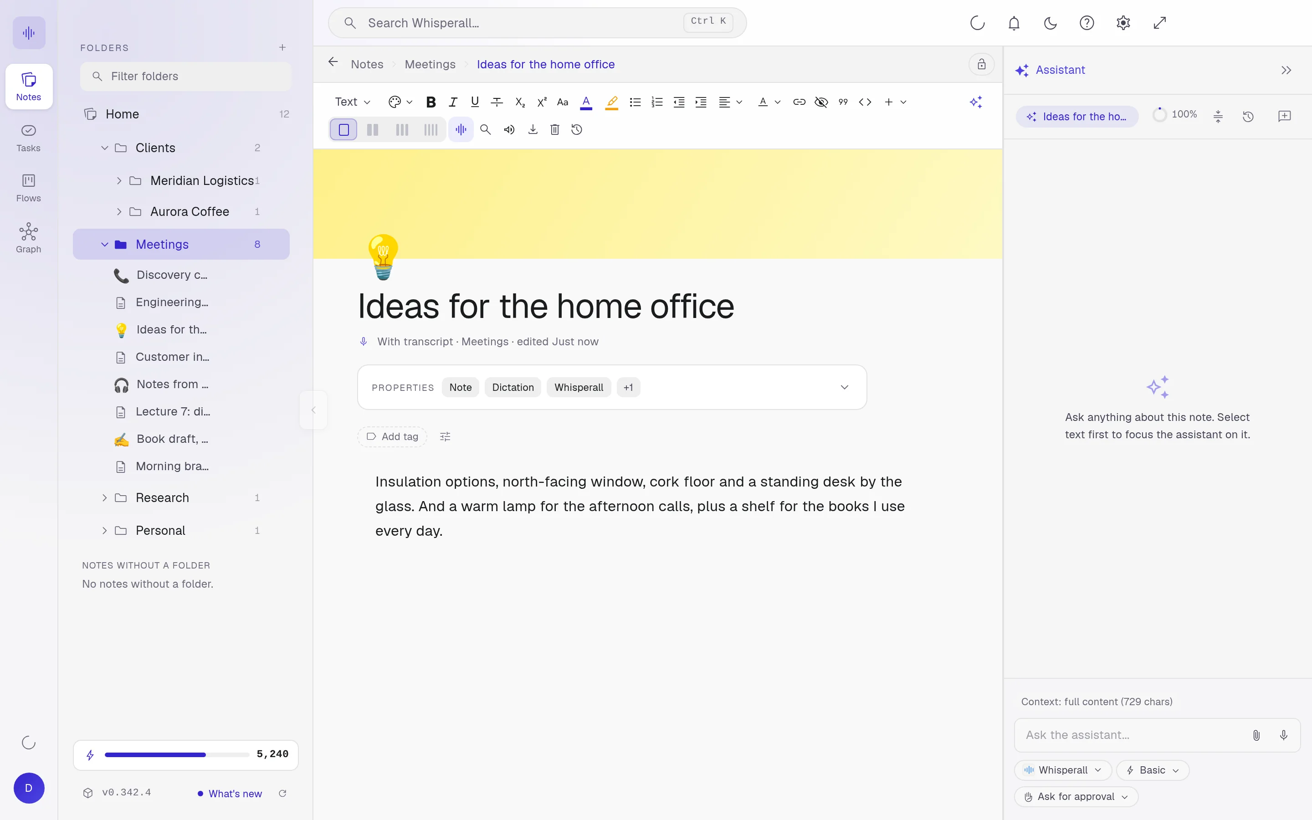The width and height of the screenshot is (1312, 820).
Task: Dictate to the assistant with the microphone
Action: (1283, 735)
